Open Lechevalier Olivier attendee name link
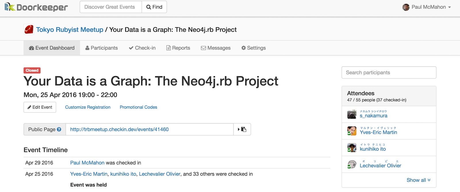Image resolution: width=460 pixels, height=192 pixels. point(380,166)
